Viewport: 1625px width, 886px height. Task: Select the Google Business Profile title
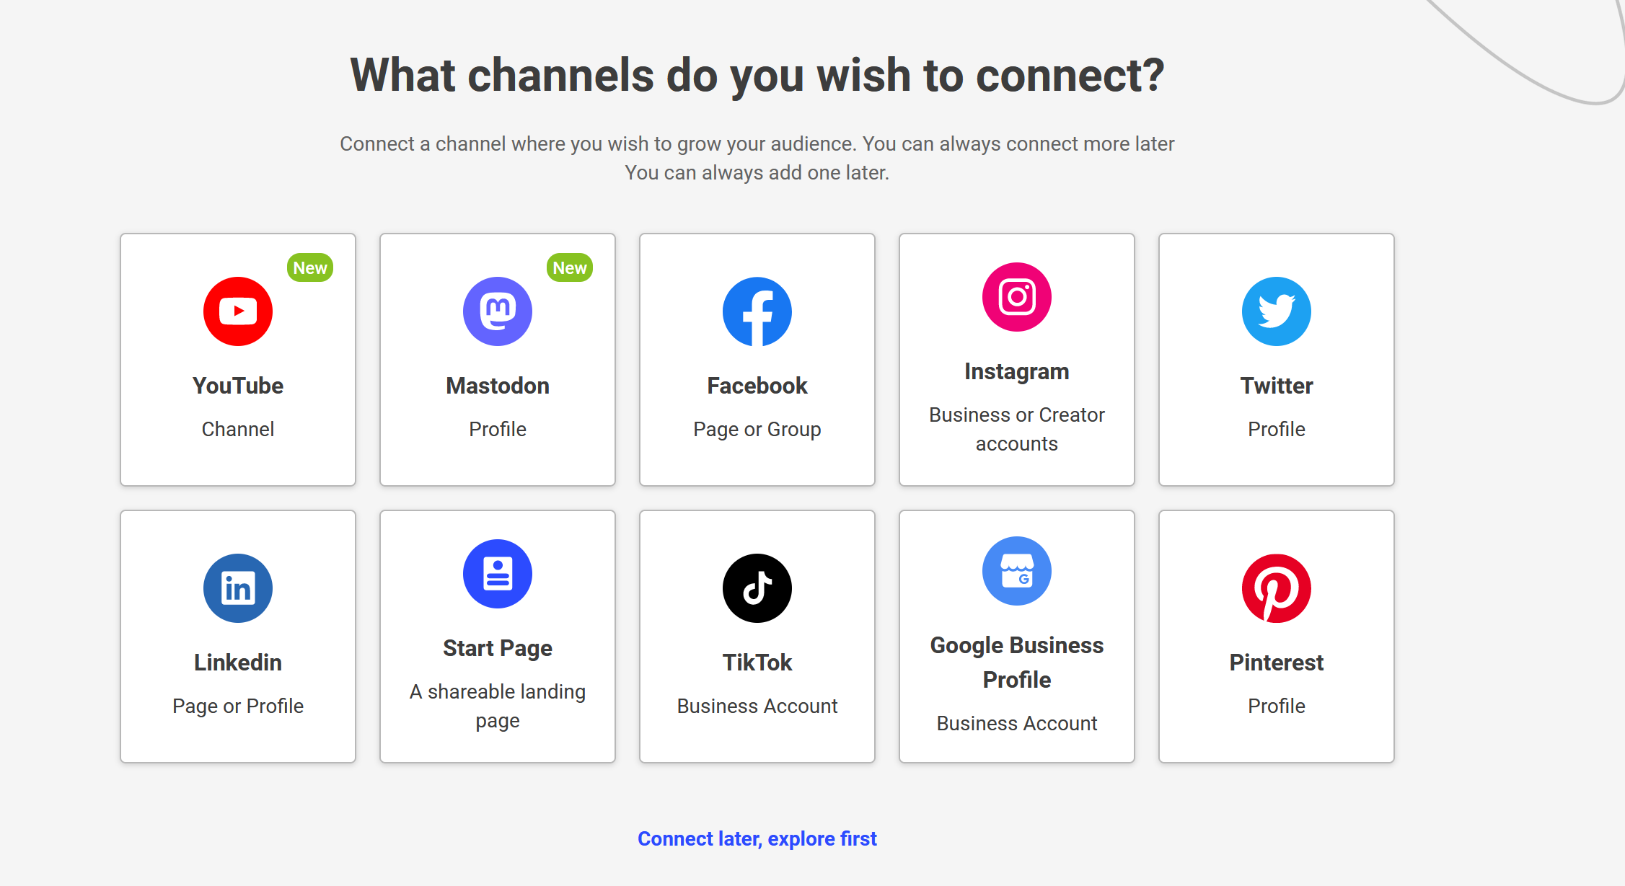[x=1017, y=663]
